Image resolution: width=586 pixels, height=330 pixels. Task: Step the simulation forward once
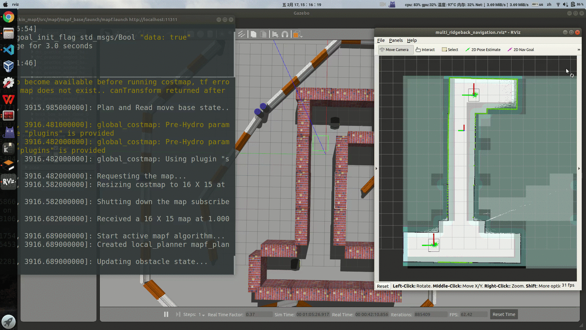point(178,314)
